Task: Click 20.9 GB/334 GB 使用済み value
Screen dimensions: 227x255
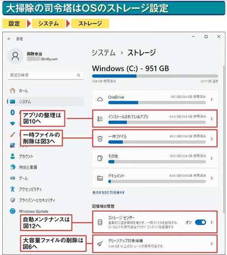Action: click(x=188, y=156)
